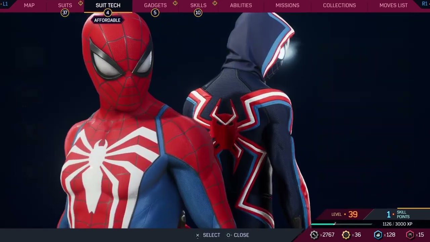Click the tech parts currency icon
Image resolution: width=430 pixels, height=242 pixels.
[x=314, y=235]
